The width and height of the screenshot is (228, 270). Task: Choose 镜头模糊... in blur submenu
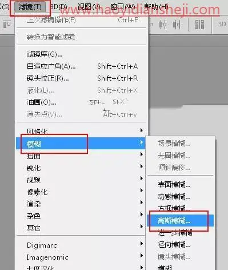click(x=181, y=257)
